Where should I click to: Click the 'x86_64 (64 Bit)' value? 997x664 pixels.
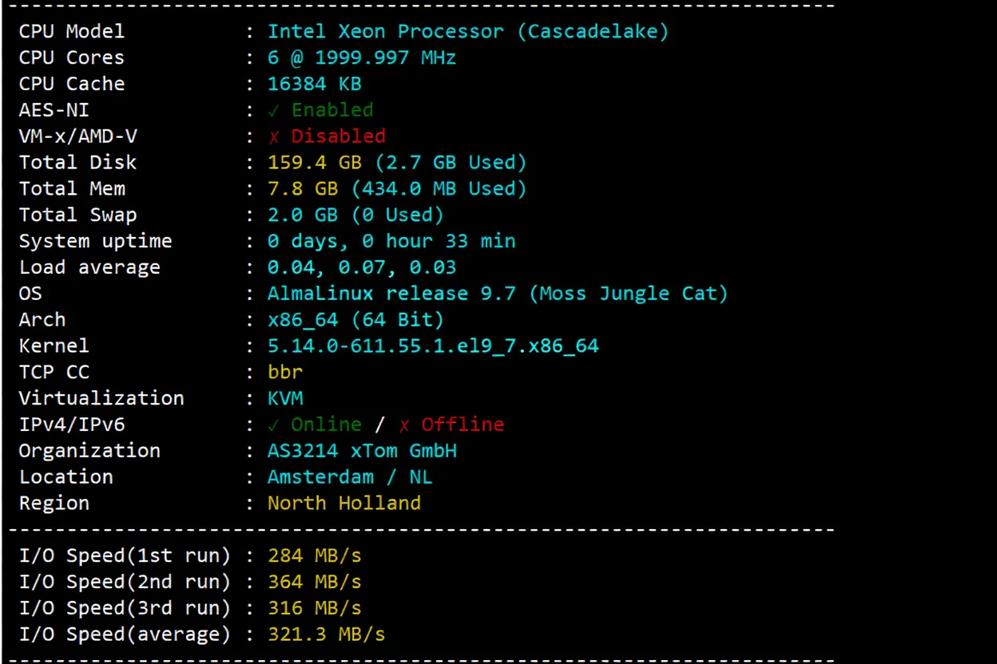click(x=356, y=321)
